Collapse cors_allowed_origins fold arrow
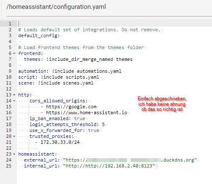The image size is (212, 184). 14,101
